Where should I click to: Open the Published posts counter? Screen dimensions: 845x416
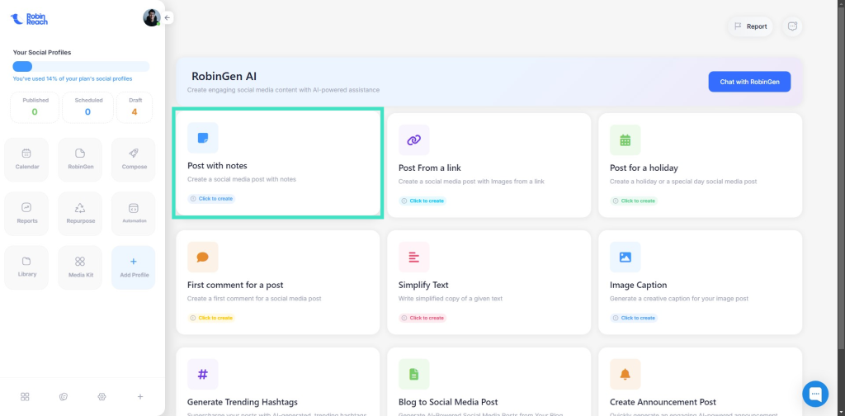(x=35, y=107)
